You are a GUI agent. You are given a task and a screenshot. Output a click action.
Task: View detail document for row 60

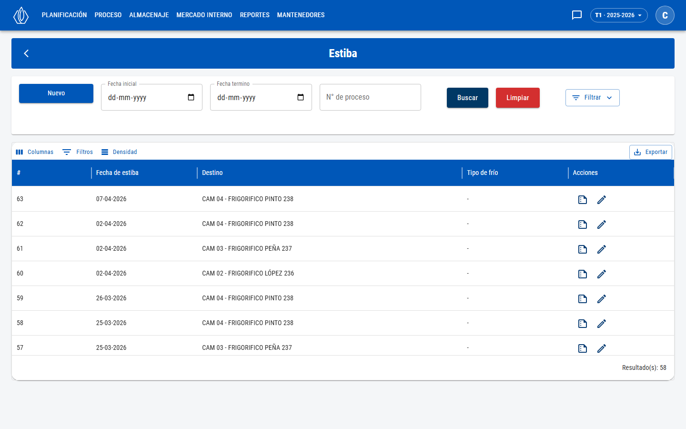(583, 274)
